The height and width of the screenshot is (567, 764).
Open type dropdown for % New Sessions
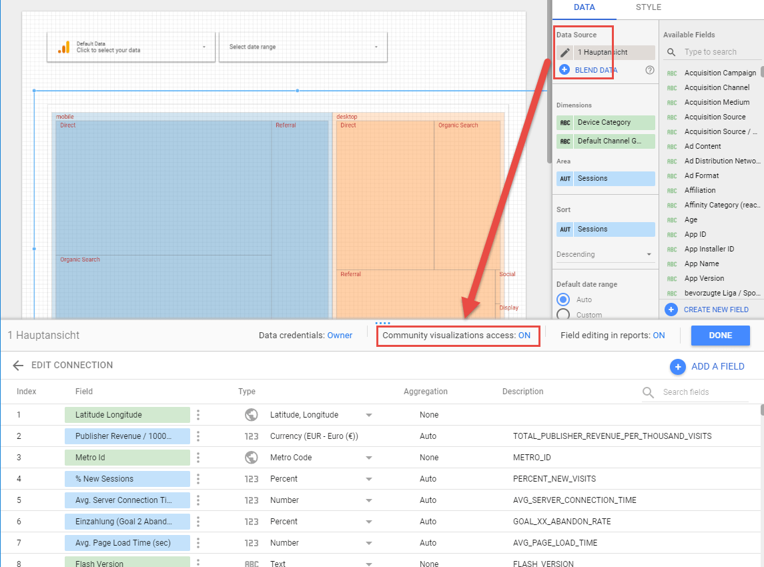coord(369,480)
